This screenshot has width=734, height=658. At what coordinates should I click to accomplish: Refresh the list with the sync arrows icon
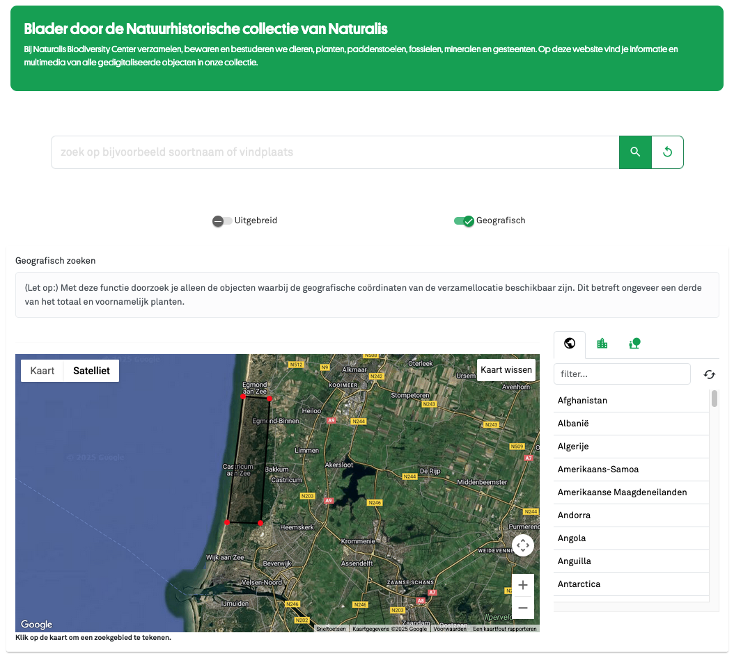[709, 374]
